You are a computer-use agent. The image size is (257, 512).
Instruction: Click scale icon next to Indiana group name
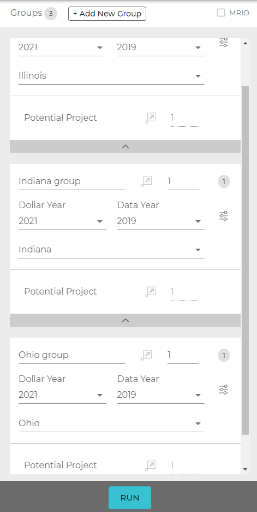click(147, 181)
